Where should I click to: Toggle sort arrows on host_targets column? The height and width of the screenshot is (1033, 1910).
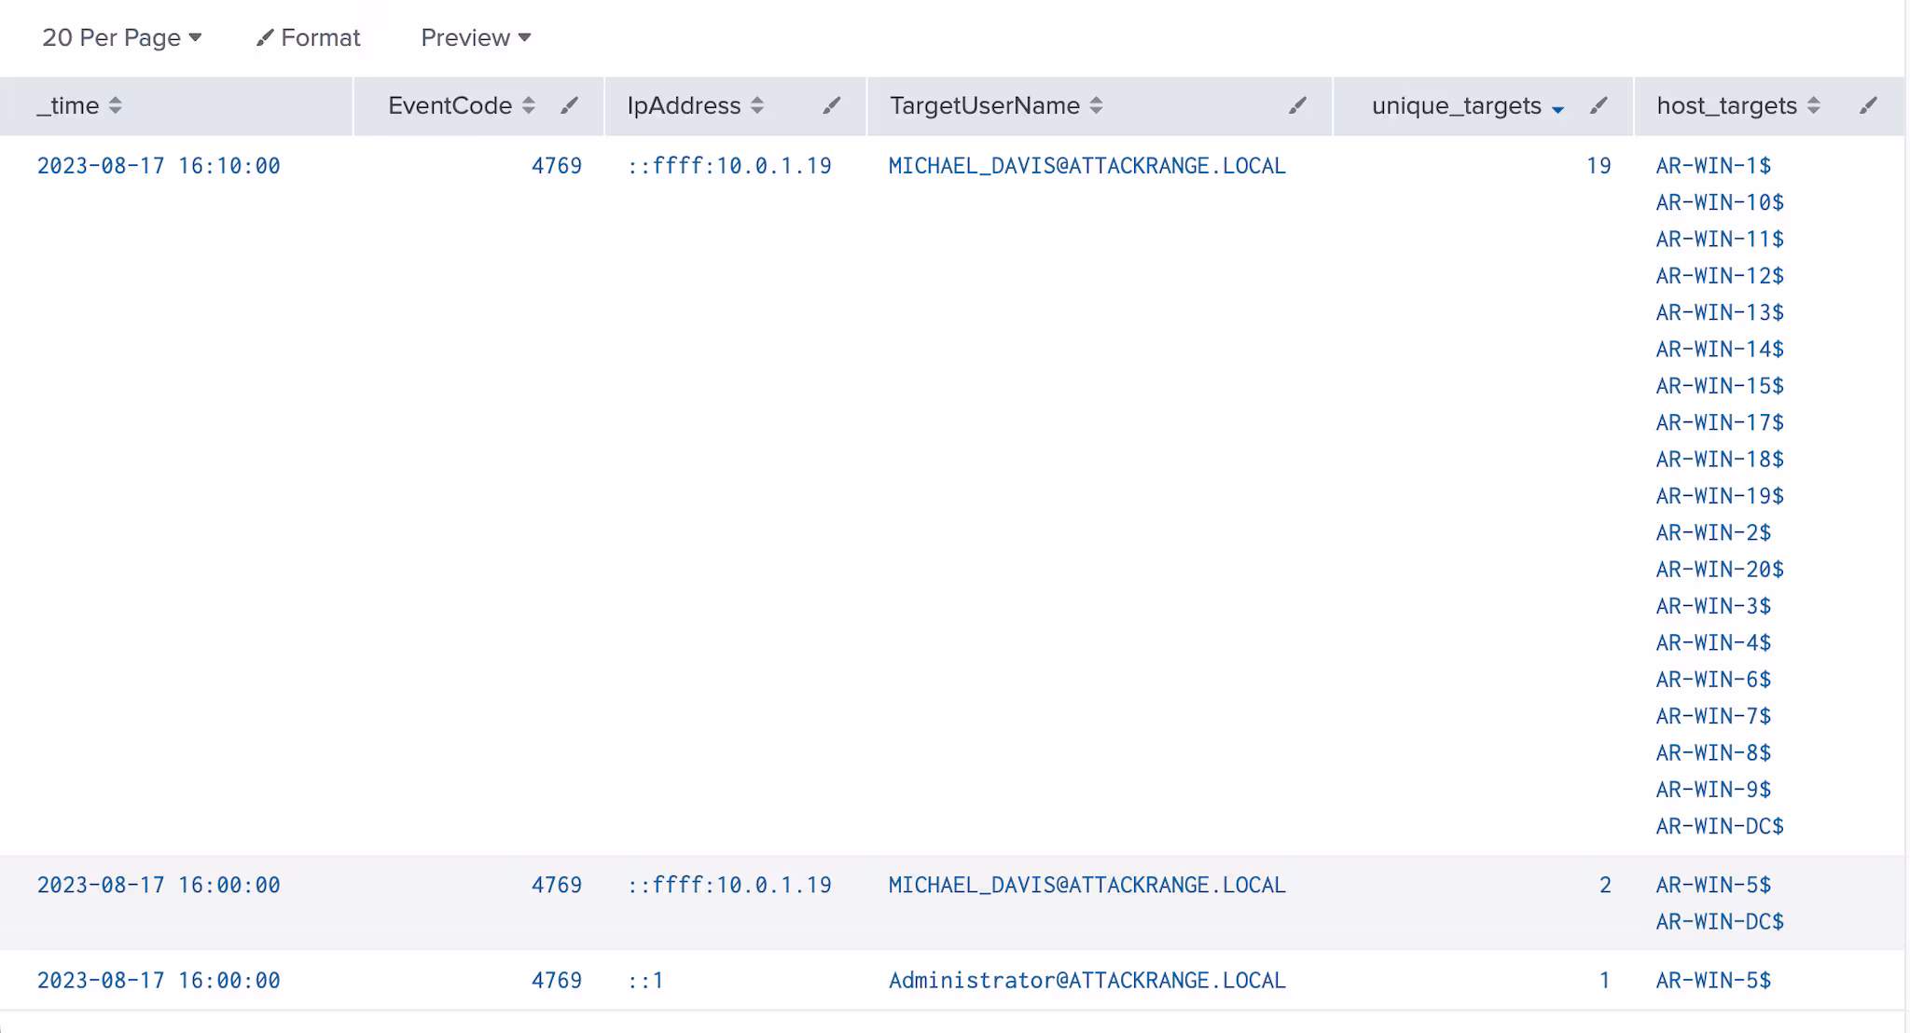tap(1814, 105)
